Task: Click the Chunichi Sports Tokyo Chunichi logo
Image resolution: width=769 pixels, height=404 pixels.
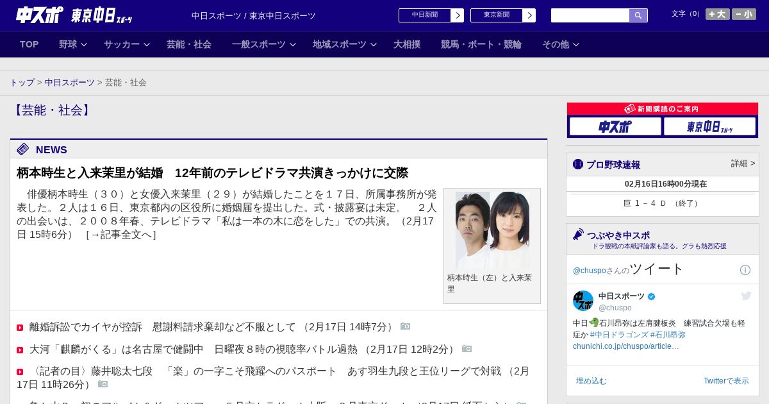Action: (74, 15)
